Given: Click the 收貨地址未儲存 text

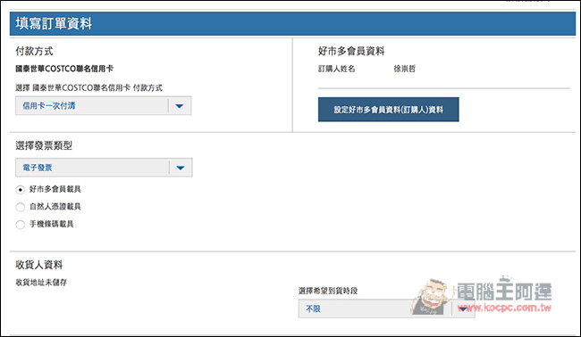Looking at the screenshot, I should 41,283.
